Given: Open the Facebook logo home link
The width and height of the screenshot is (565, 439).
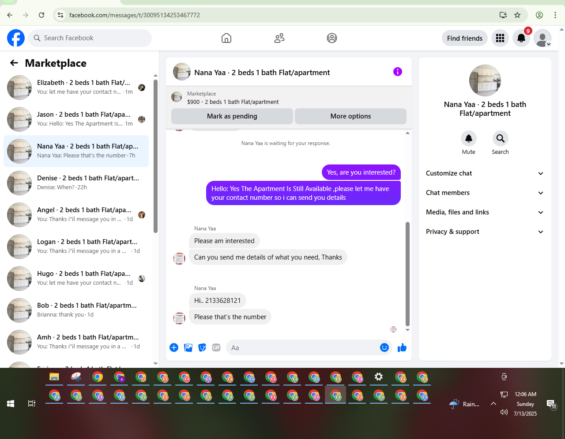Looking at the screenshot, I should click(16, 38).
